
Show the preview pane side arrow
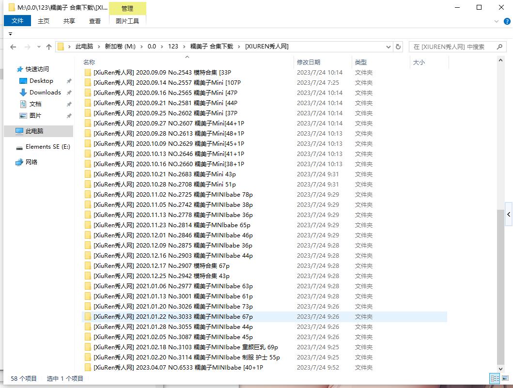coord(509,214)
